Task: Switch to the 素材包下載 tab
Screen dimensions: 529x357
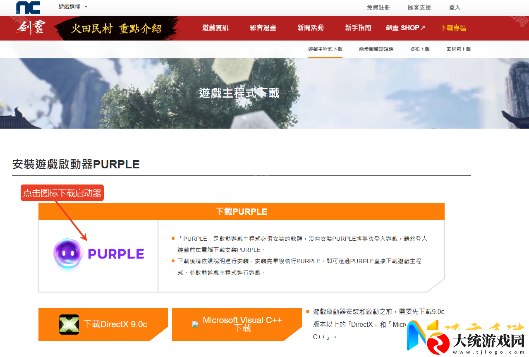Action: tap(458, 49)
